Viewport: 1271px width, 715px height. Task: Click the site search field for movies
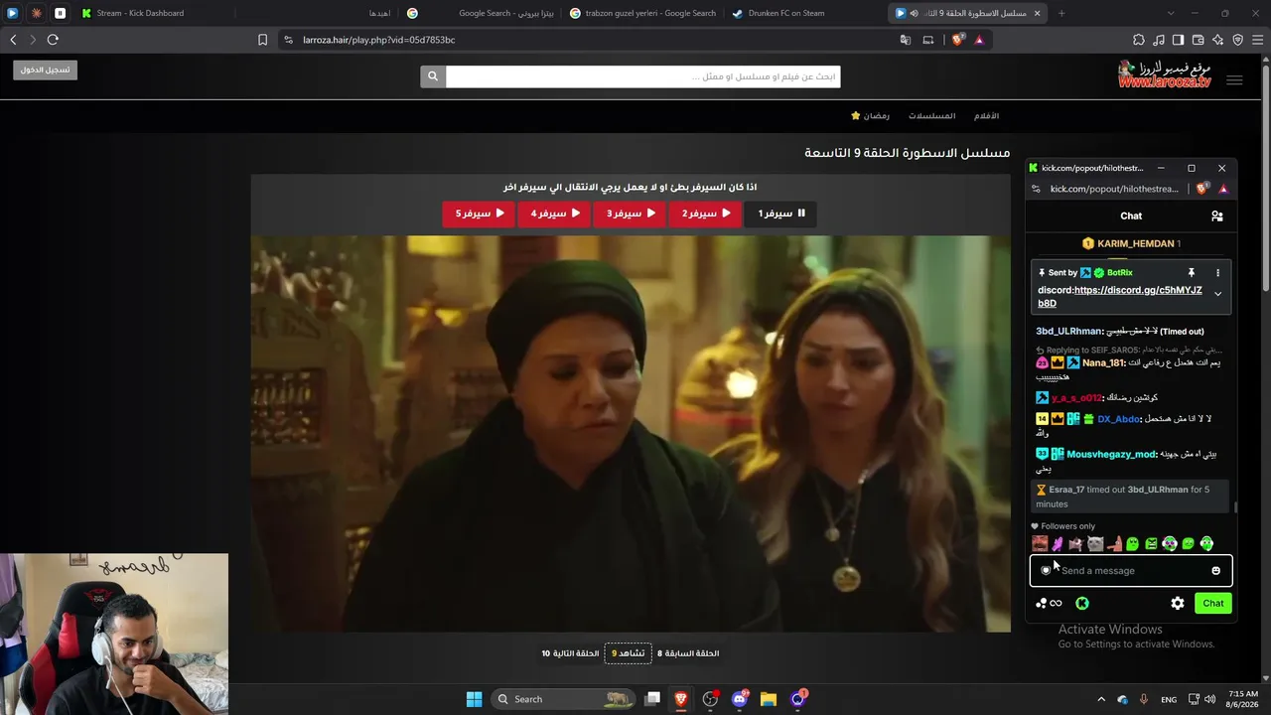tap(642, 76)
